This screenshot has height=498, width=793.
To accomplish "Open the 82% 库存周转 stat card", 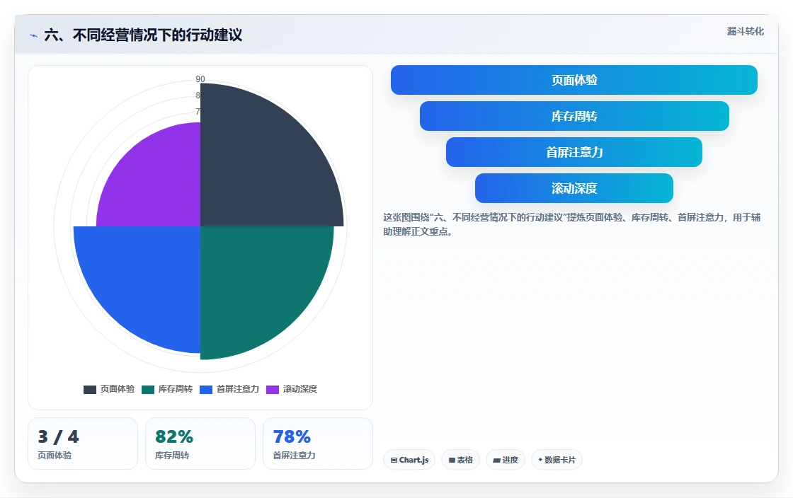I will pyautogui.click(x=200, y=444).
